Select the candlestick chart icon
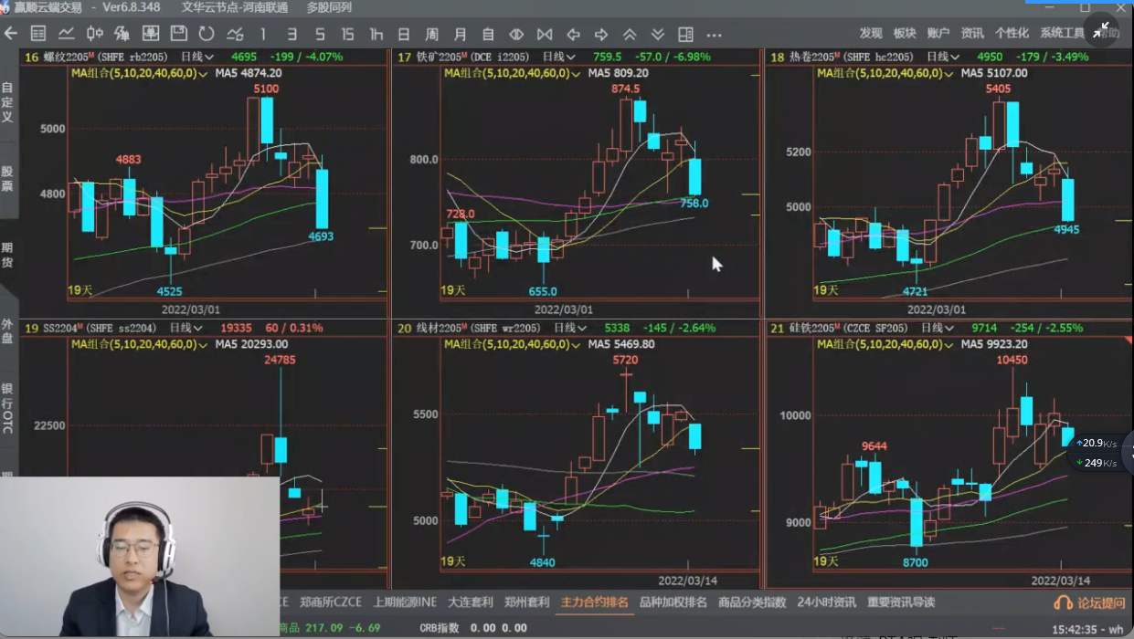Image resolution: width=1134 pixels, height=639 pixels. point(94,34)
